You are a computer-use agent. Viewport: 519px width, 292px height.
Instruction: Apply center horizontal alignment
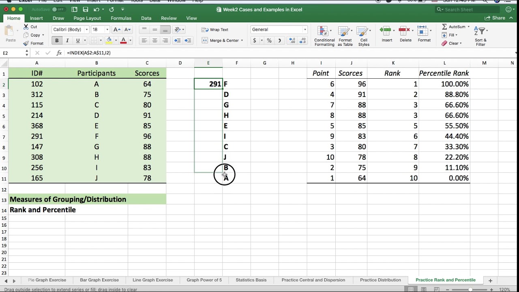coord(154,41)
